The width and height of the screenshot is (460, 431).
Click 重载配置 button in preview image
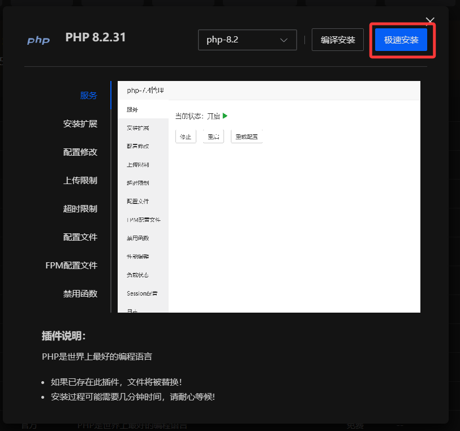point(247,136)
